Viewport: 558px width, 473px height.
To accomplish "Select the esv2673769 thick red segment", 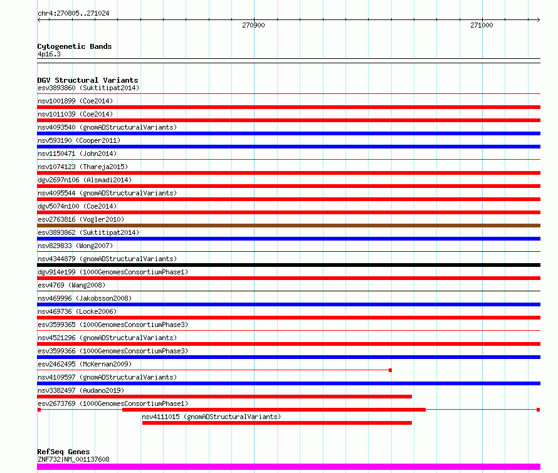I will (274, 410).
